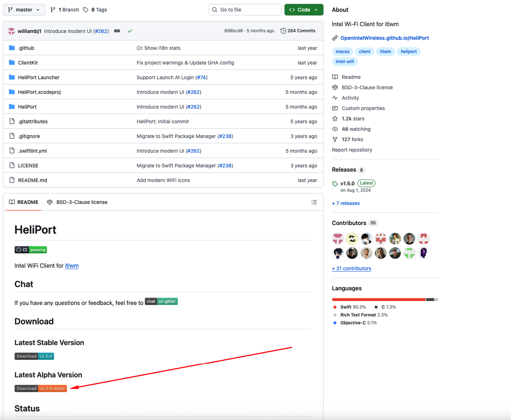The image size is (511, 420).
Task: Open pull request #74 link
Action: [201, 78]
